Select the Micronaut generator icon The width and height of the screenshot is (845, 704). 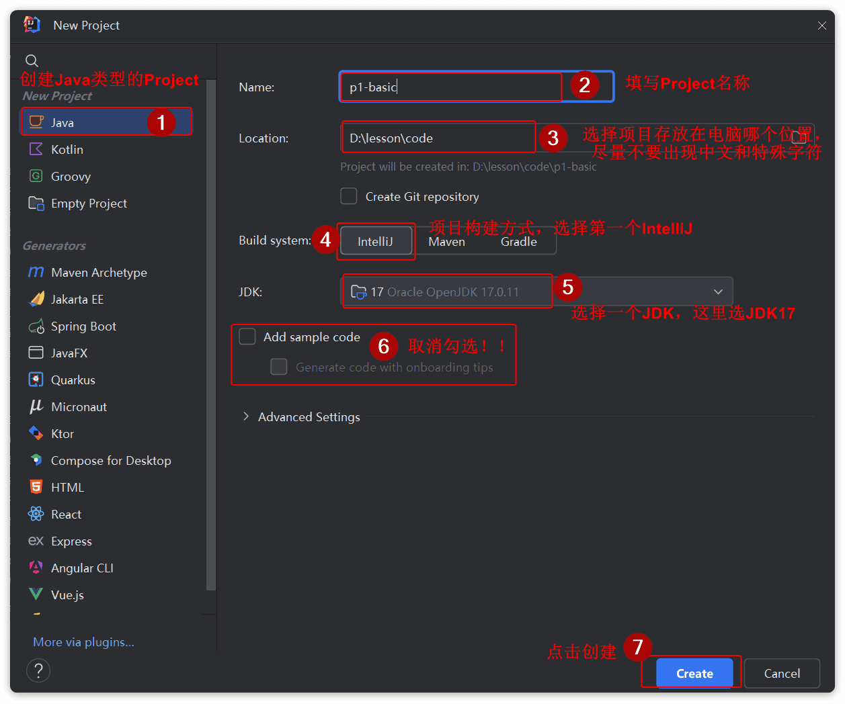click(x=36, y=406)
